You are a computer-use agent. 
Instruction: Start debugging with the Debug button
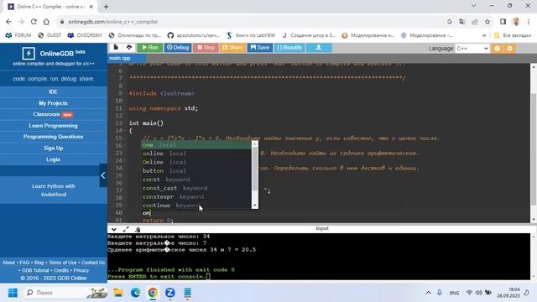[x=178, y=48]
